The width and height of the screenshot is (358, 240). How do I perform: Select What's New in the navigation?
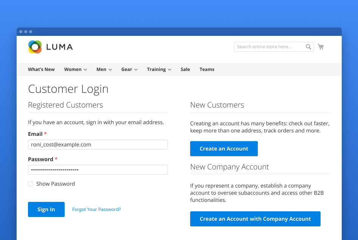tap(41, 69)
